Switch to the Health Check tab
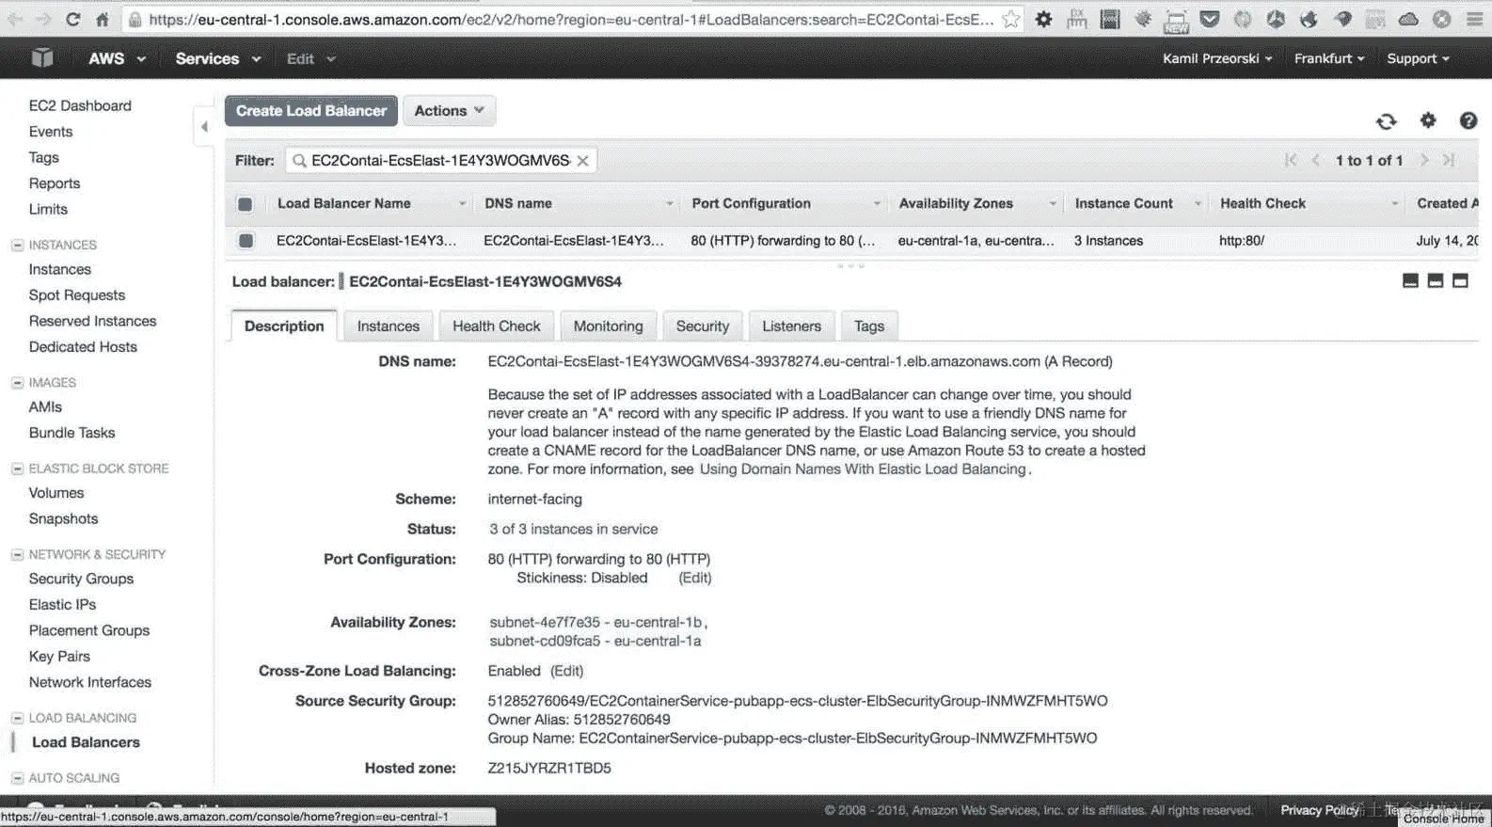 point(497,326)
